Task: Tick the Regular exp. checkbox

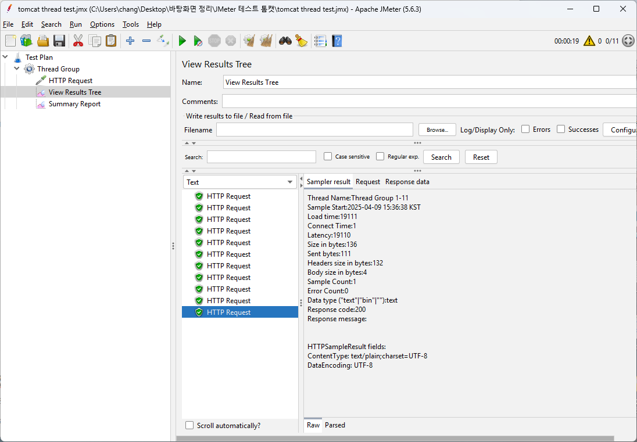Action: pyautogui.click(x=380, y=156)
